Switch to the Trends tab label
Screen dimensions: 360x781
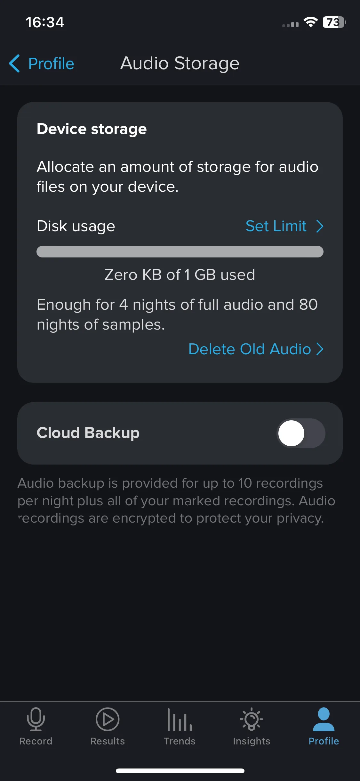[180, 741]
